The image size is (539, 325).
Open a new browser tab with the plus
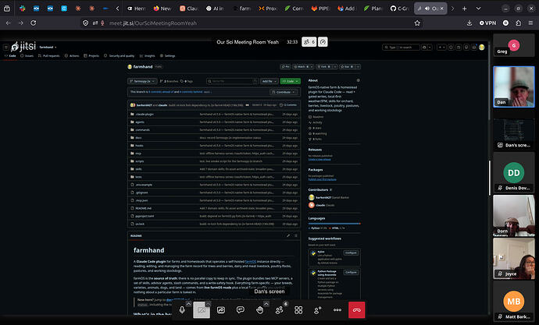click(x=465, y=9)
